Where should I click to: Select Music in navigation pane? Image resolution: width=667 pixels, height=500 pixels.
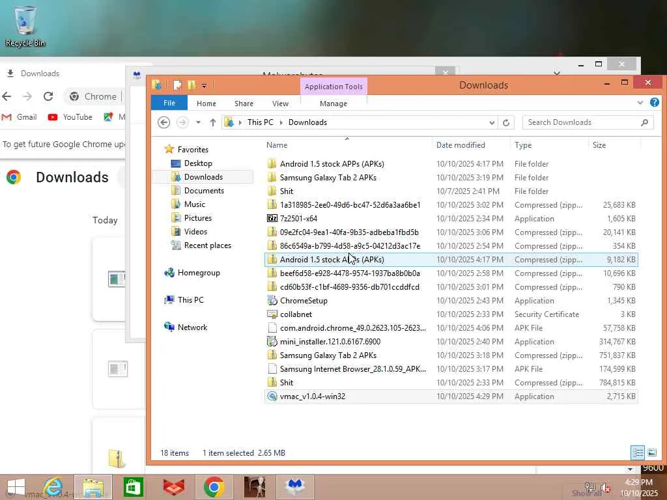[195, 204]
